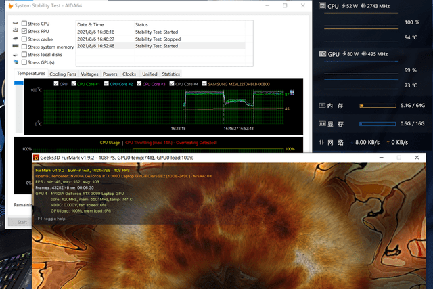Enable the Stress GPU(s) checkbox
Screen dimensions: 433x289
(x=24, y=62)
